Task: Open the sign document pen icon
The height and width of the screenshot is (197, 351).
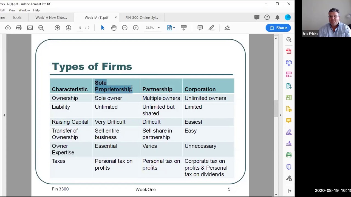Action: [x=227, y=28]
